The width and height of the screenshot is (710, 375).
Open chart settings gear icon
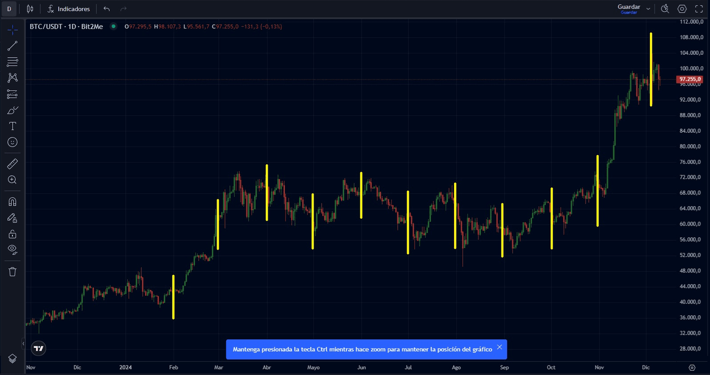tap(682, 9)
